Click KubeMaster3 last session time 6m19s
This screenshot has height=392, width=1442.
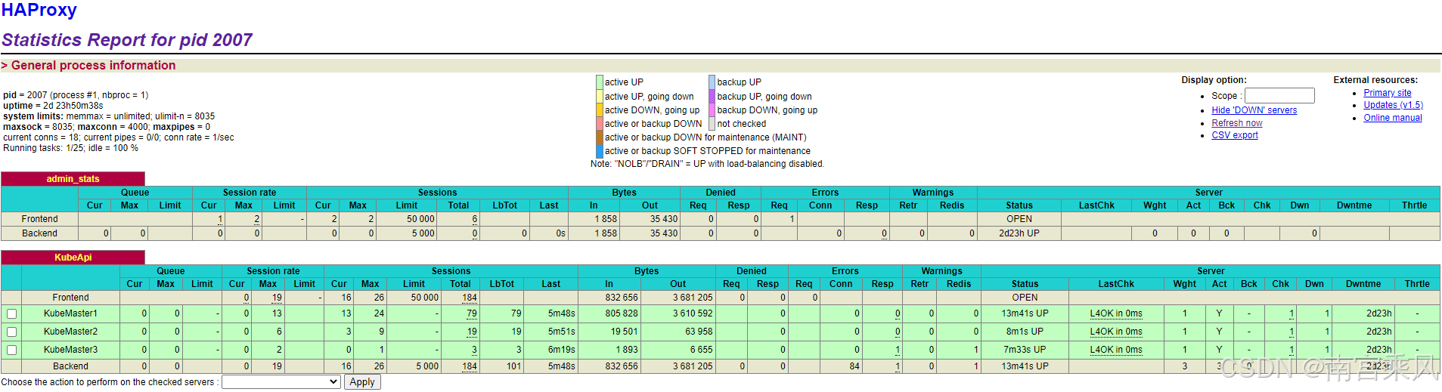click(x=561, y=350)
